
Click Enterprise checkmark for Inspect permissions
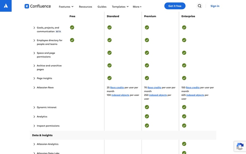pyautogui.click(x=184, y=126)
